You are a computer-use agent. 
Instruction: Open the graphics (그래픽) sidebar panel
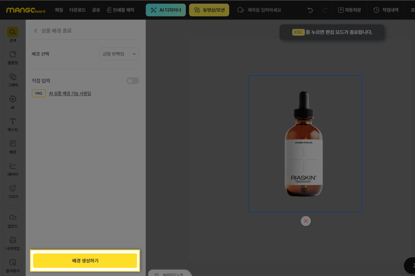[x=13, y=79]
